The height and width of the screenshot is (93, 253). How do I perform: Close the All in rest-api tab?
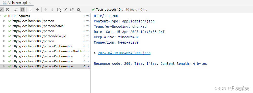(30, 3)
